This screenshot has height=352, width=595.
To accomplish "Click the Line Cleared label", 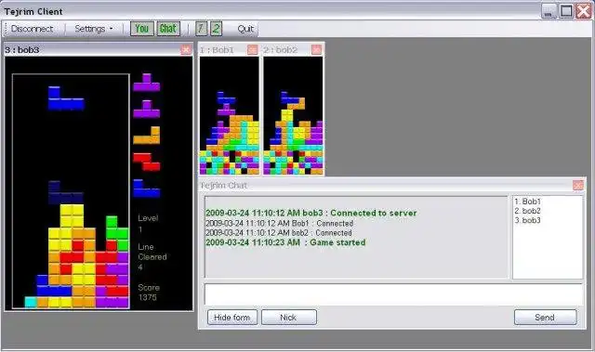I will (x=152, y=252).
